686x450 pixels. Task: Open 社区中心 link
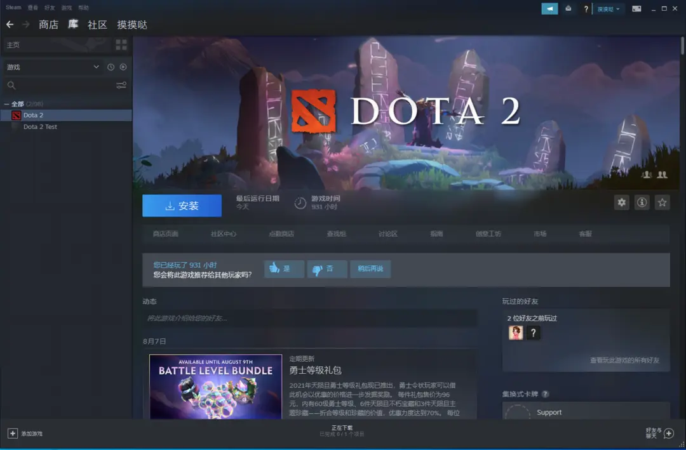223,234
